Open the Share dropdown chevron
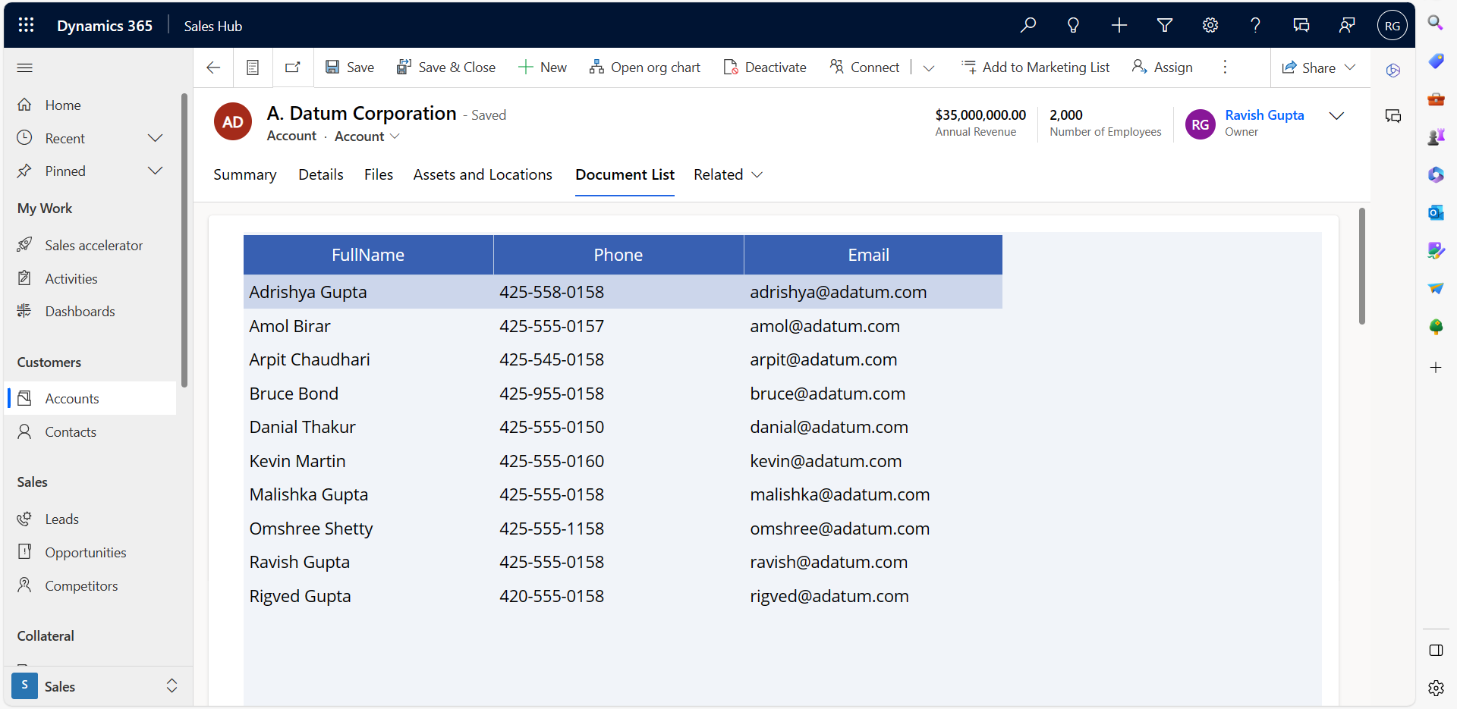The height and width of the screenshot is (709, 1457). point(1350,67)
